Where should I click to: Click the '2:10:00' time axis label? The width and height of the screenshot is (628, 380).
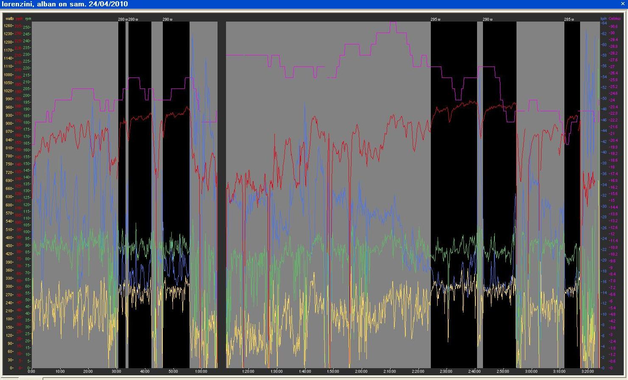point(390,372)
